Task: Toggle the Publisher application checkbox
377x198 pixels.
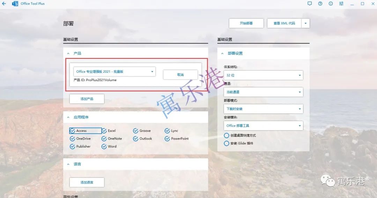Action: 72,146
